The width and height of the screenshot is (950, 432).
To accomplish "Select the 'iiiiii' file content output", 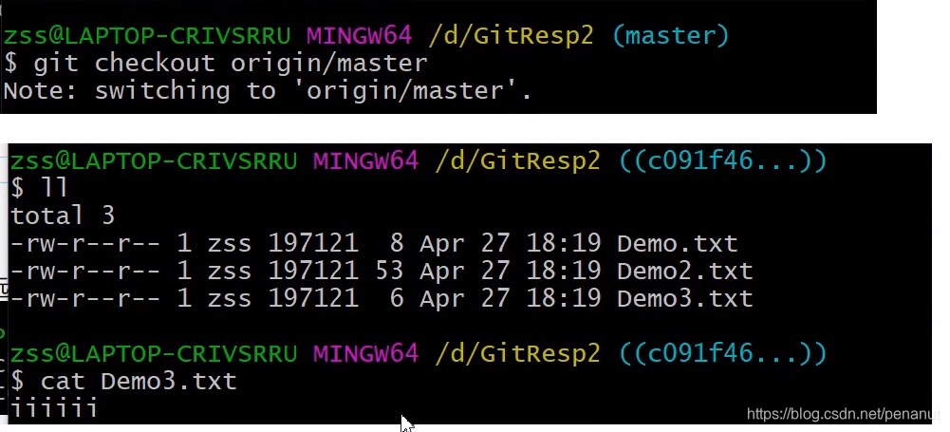I will click(54, 409).
